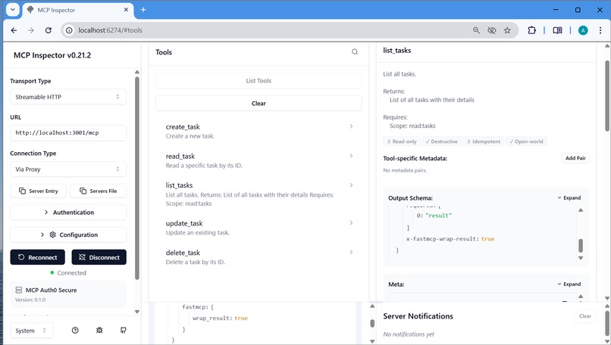Image resolution: width=611 pixels, height=345 pixels.
Task: Open the tab search chevron in title bar
Action: 12,10
